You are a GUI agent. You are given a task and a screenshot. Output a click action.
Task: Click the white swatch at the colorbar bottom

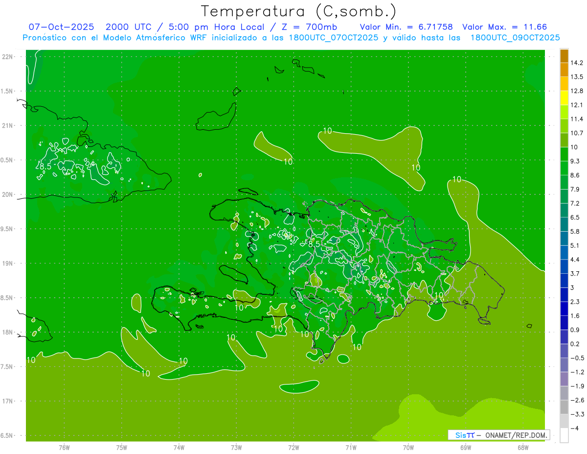pos(564,435)
